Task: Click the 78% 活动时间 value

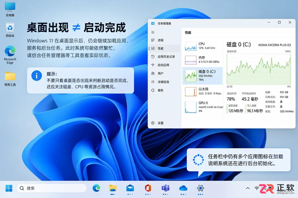Action: (x=231, y=99)
